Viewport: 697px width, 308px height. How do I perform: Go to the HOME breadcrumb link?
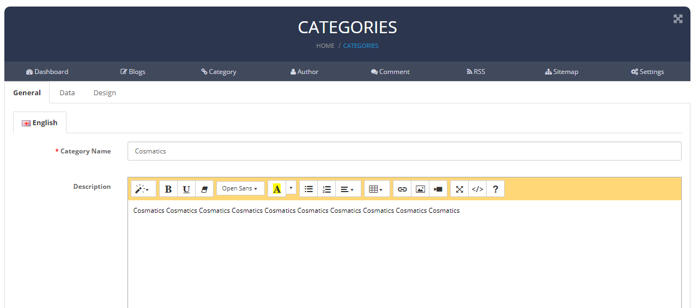point(325,46)
